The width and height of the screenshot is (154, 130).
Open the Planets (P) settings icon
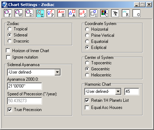click(x=51, y=13)
